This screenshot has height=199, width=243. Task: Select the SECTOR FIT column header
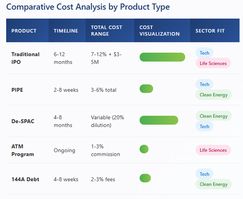pos(210,31)
